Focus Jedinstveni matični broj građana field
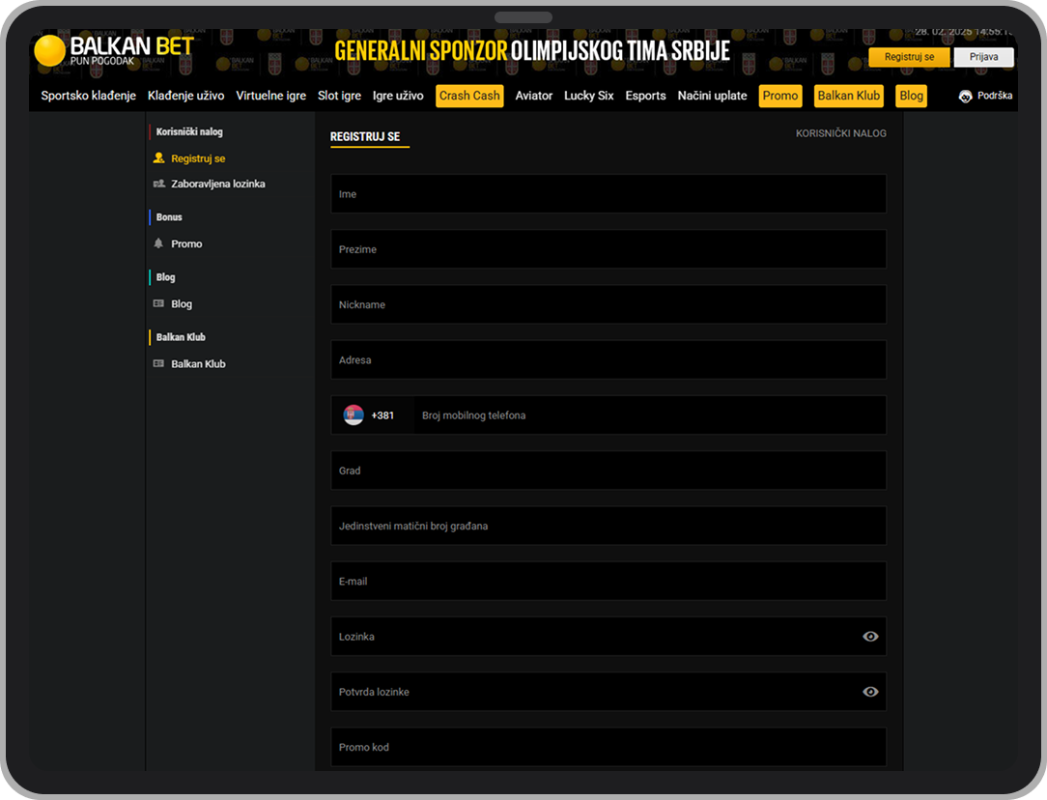 coord(608,527)
